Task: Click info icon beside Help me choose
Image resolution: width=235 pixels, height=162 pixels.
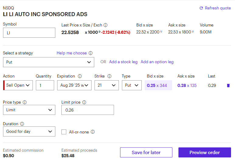Action: pyautogui.click(x=91, y=53)
